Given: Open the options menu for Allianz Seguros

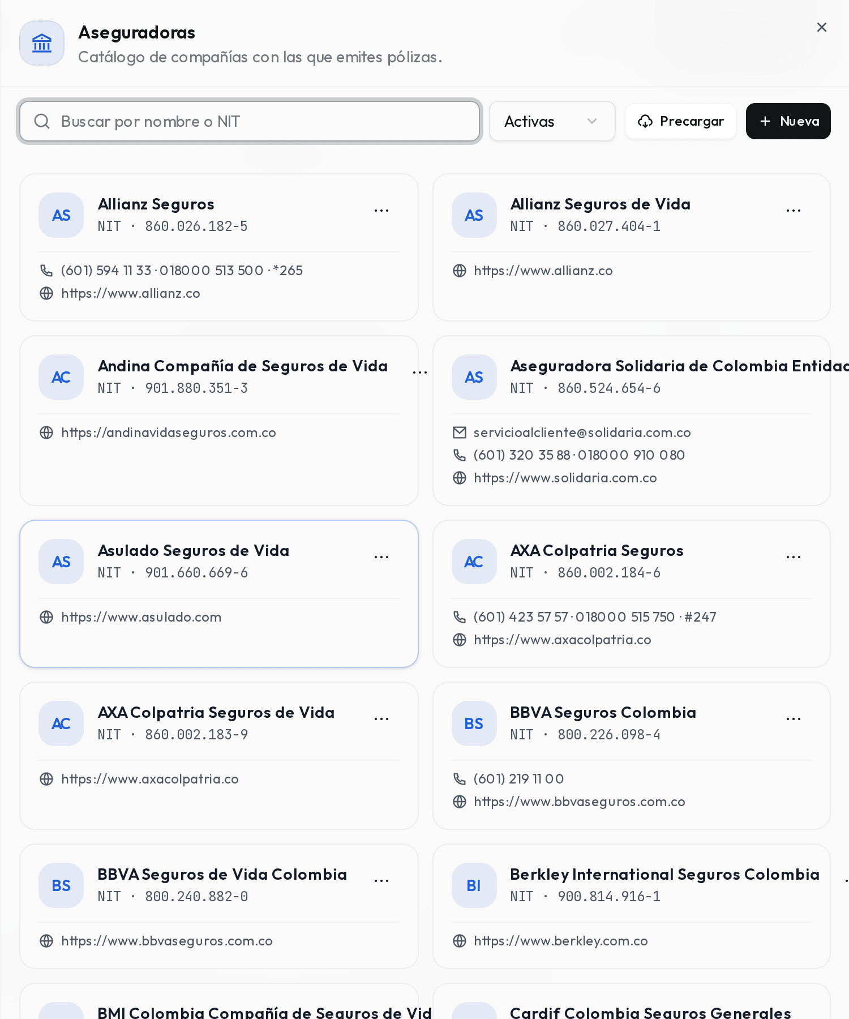Looking at the screenshot, I should pyautogui.click(x=381, y=211).
